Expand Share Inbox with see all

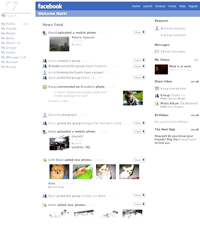[x=194, y=82]
